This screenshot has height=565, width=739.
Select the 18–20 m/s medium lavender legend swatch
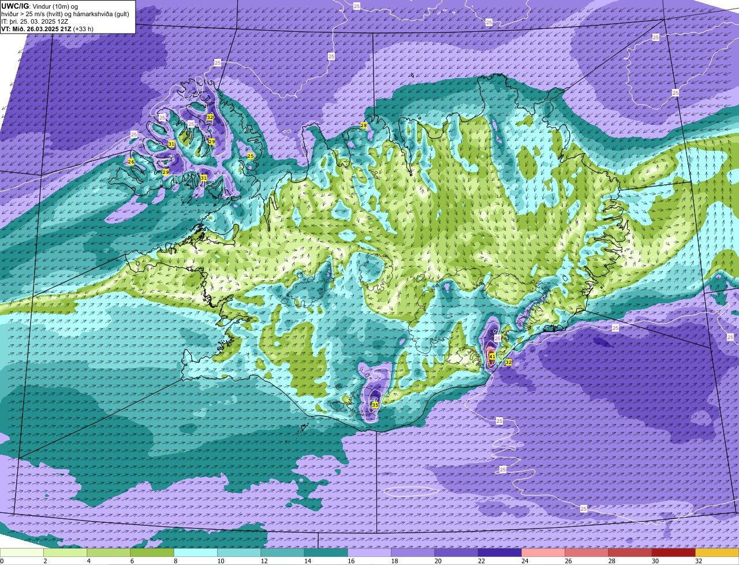tap(413, 552)
